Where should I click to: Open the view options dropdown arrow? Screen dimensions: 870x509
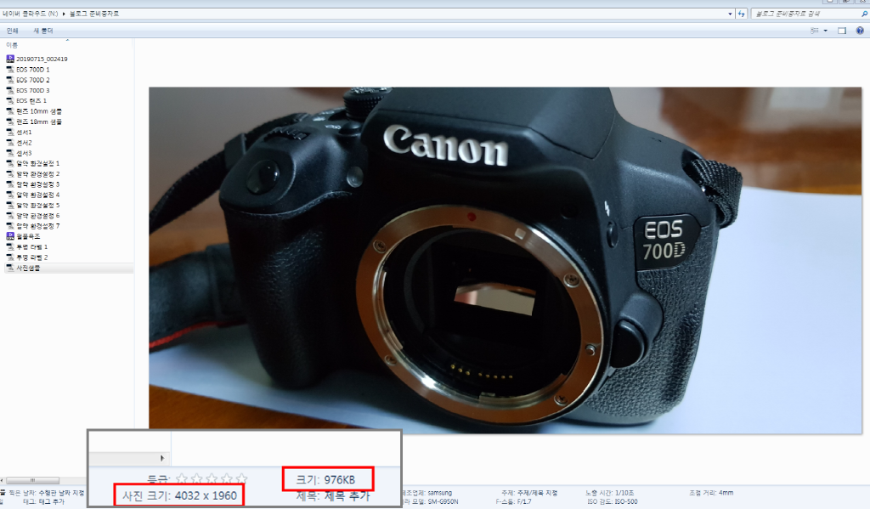pyautogui.click(x=826, y=31)
